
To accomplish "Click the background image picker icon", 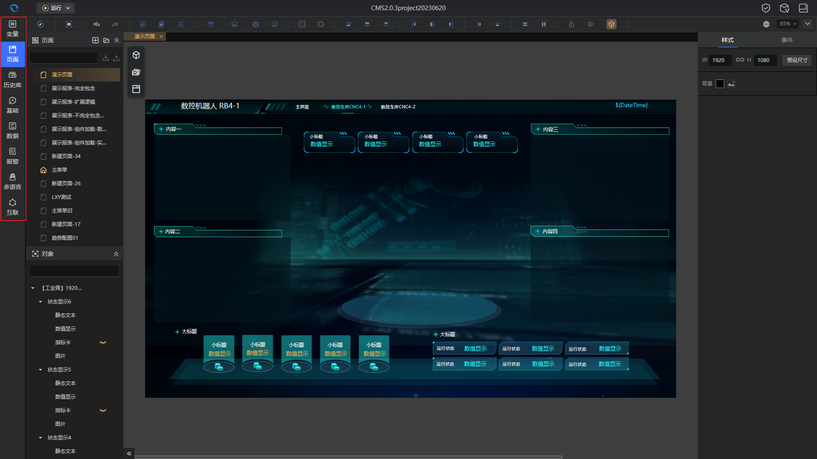I will click(x=731, y=84).
